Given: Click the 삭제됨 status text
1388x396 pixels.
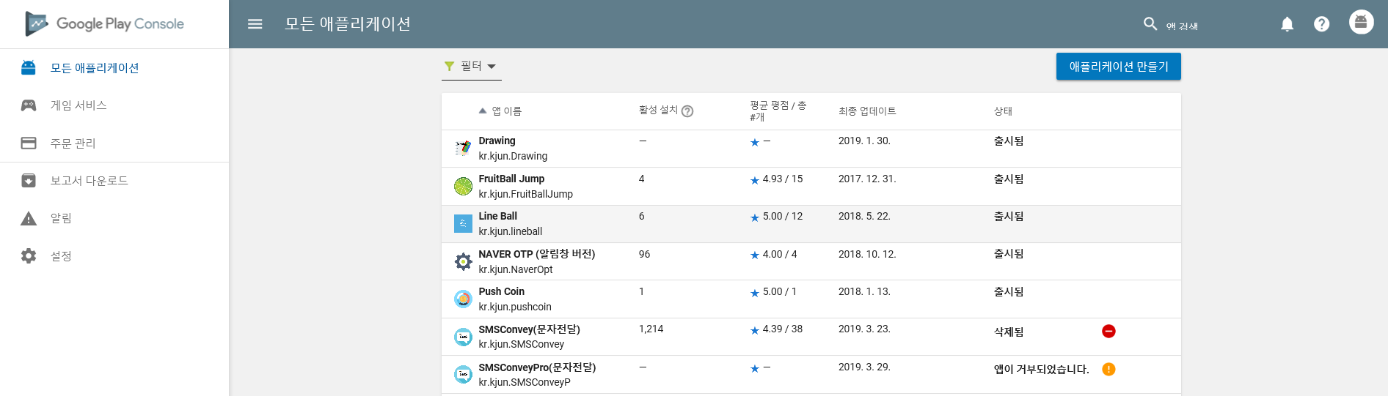Looking at the screenshot, I should [x=1009, y=332].
